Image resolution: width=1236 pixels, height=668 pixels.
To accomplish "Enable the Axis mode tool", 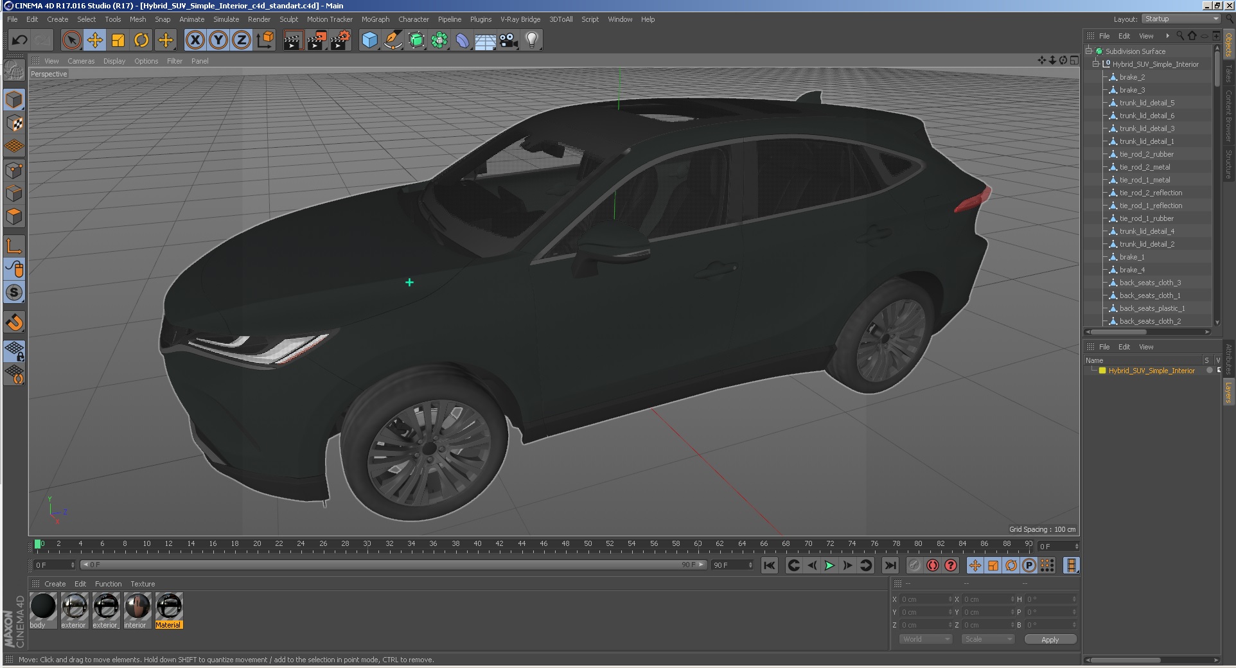I will point(14,245).
